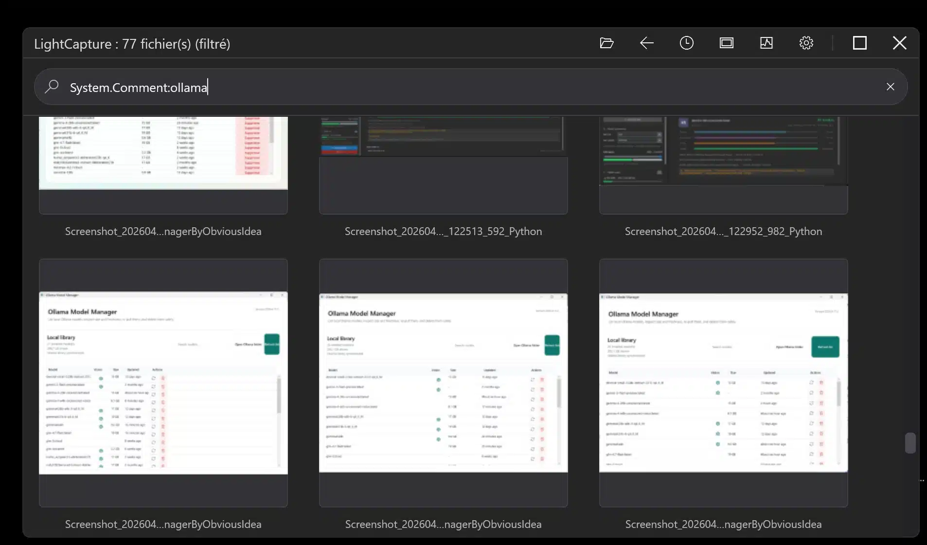This screenshot has height=545, width=927.
Task: Go back using the left arrow icon
Action: 646,43
